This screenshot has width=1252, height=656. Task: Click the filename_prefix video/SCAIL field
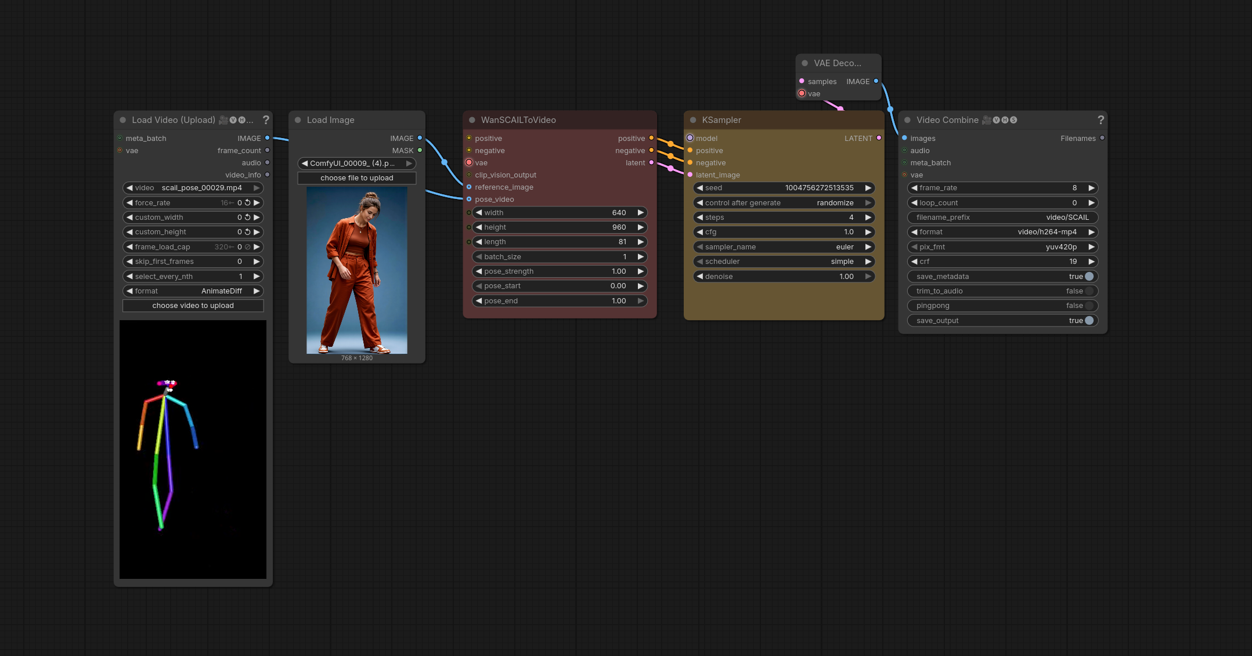coord(1002,218)
